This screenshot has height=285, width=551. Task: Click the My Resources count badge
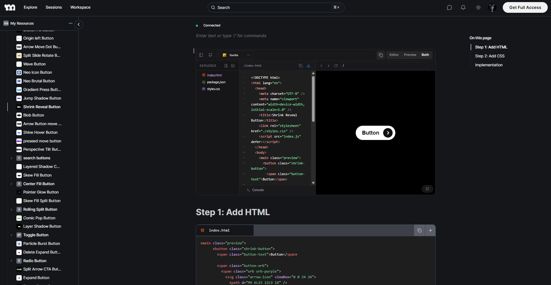click(6, 23)
